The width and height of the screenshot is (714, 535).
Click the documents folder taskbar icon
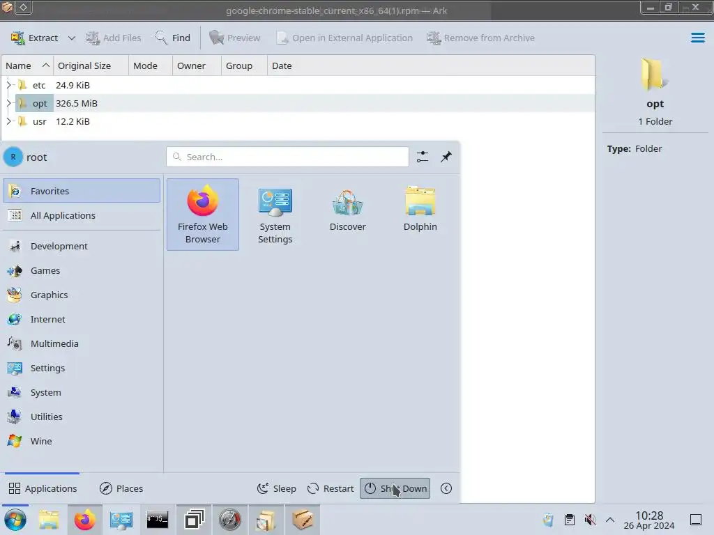(x=266, y=520)
